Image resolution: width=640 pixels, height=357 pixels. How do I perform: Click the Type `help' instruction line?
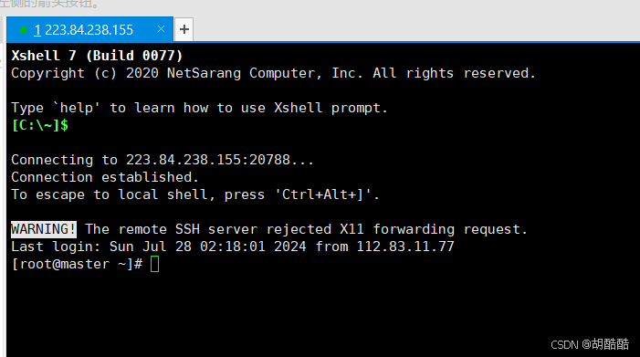[199, 108]
